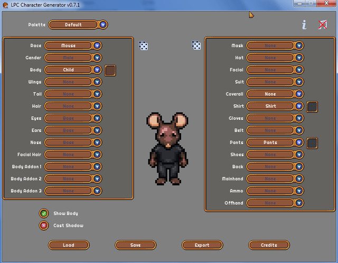
Task: Click the Pants dropdown arrow
Action: [299, 142]
